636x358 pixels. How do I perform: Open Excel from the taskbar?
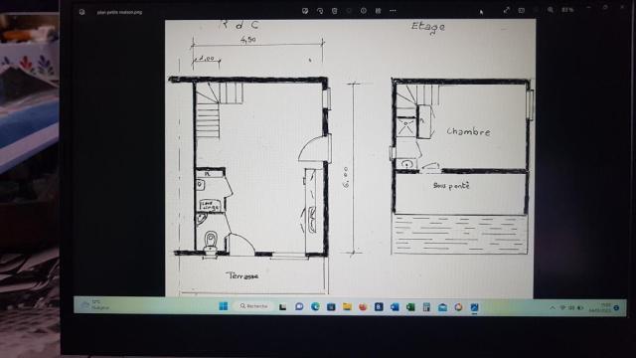click(410, 307)
